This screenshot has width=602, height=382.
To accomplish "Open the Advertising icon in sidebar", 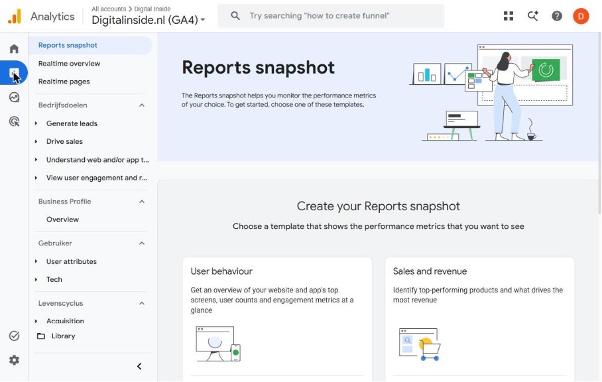I will 14,122.
